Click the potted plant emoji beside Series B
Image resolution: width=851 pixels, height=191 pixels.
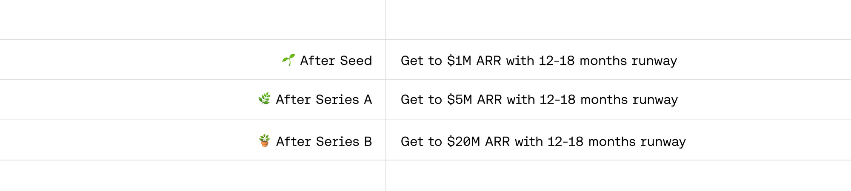click(265, 140)
